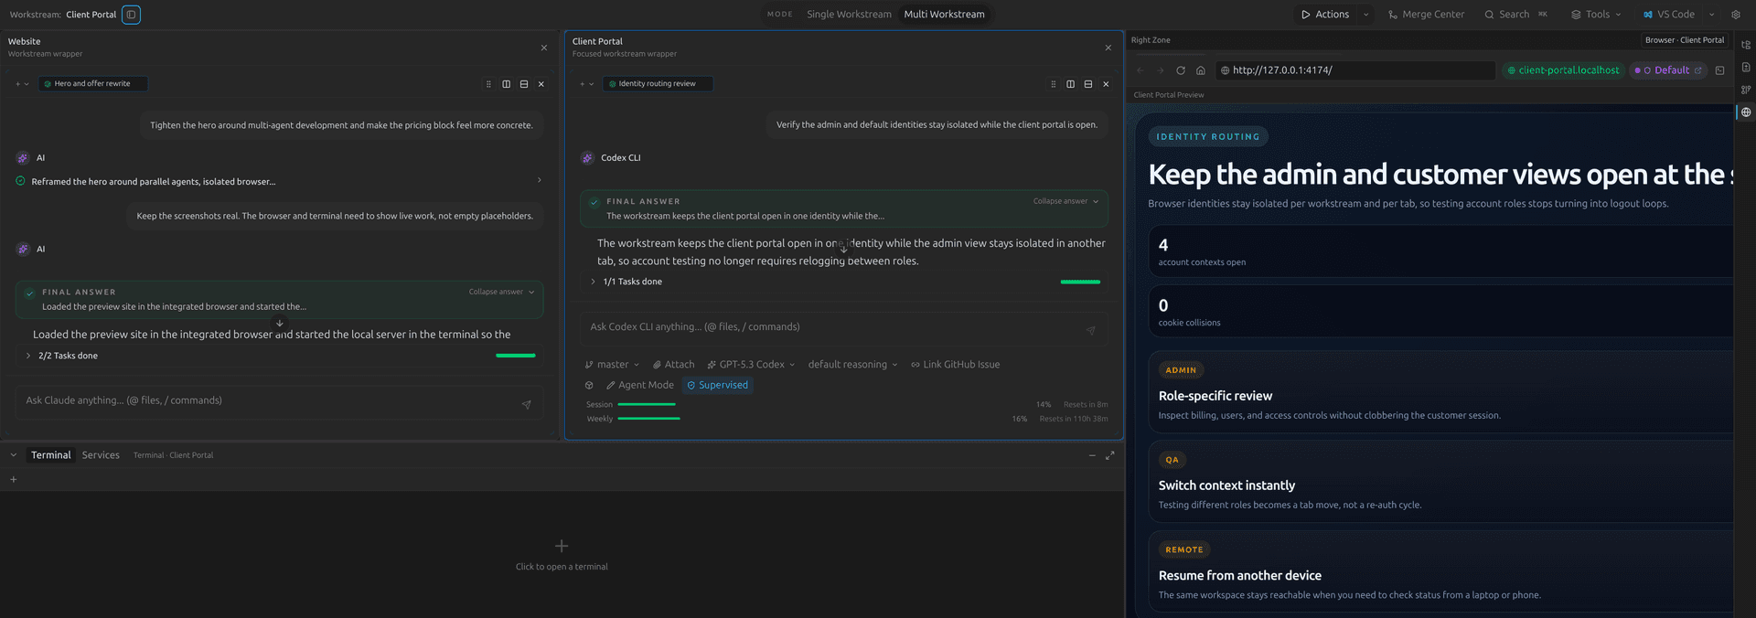Click the cube icon beside Agent Mode
The height and width of the screenshot is (618, 1756).
pos(589,386)
